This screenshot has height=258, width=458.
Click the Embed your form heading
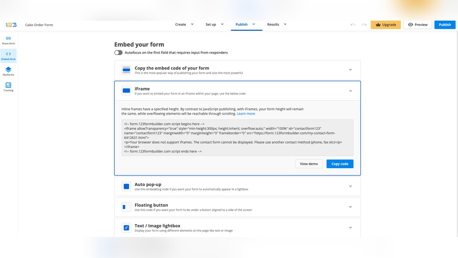139,44
